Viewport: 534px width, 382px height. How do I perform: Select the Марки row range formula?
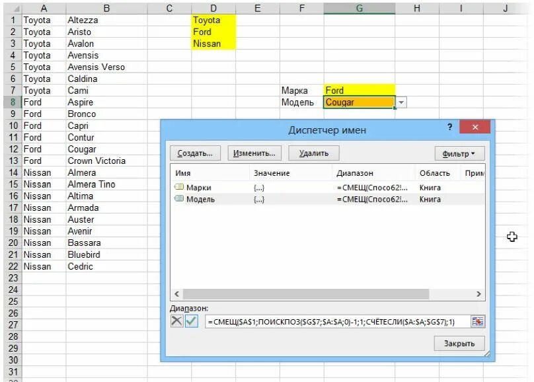pyautogui.click(x=372, y=188)
